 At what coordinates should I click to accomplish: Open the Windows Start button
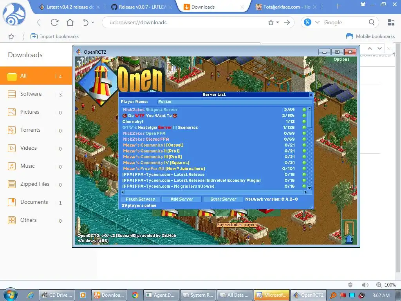[11, 295]
